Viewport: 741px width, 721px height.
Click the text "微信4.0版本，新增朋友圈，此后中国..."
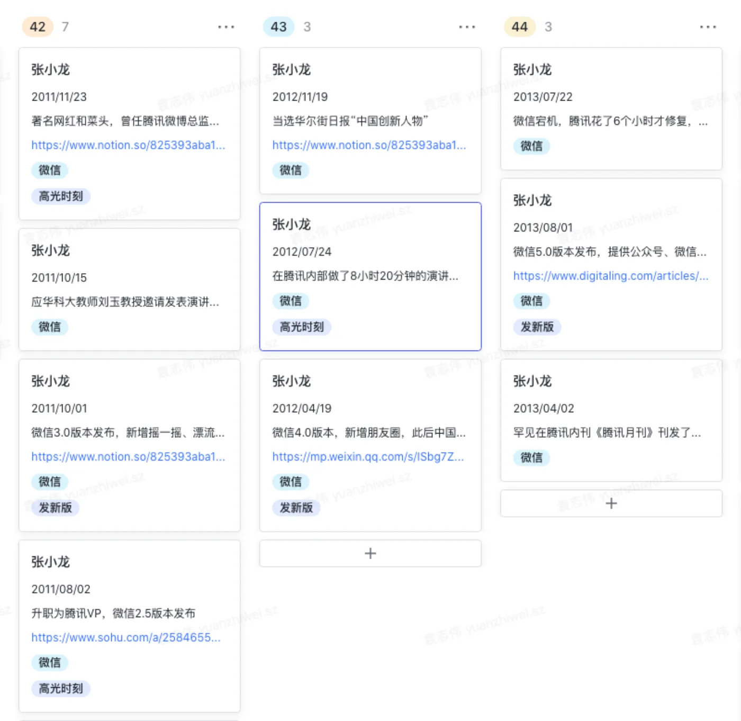coord(369,433)
